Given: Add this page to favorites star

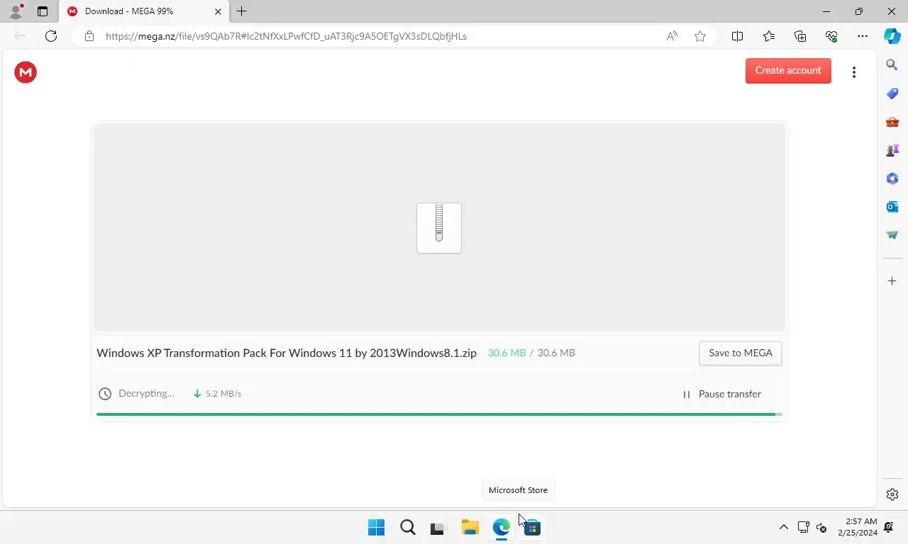Looking at the screenshot, I should tap(700, 36).
